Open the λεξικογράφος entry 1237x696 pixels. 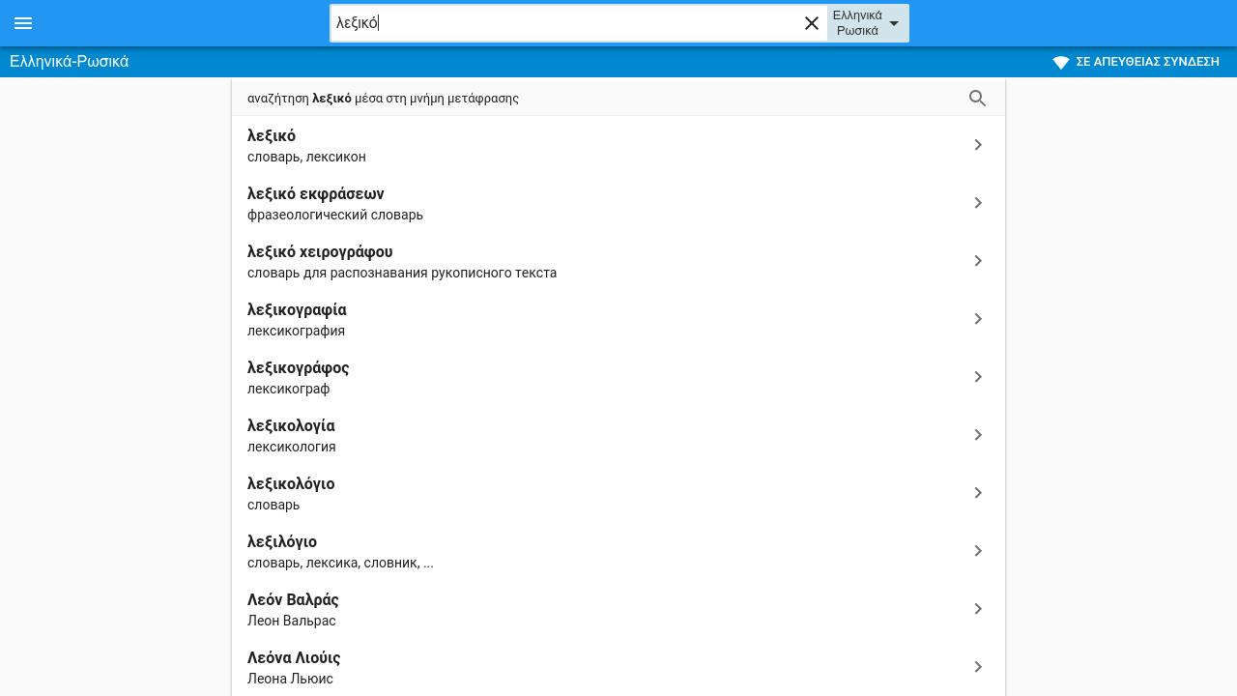pos(618,377)
